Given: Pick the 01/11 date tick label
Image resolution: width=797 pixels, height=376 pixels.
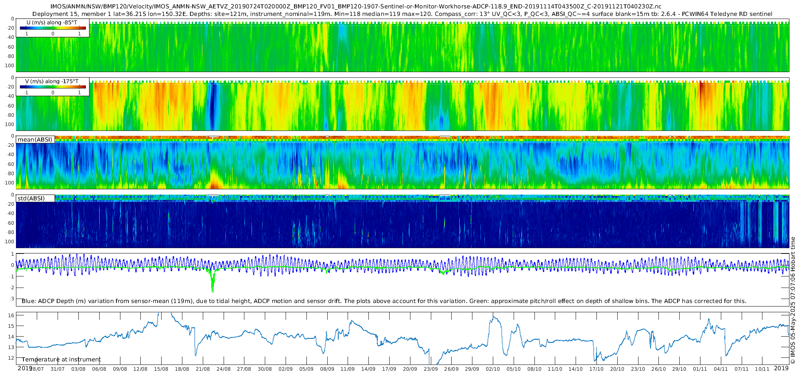Looking at the screenshot, I should pos(700,369).
